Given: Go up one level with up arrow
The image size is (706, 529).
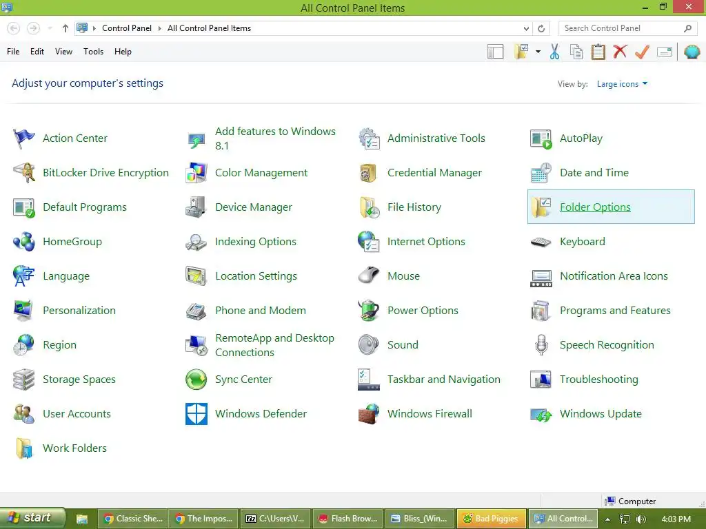Looking at the screenshot, I should coord(65,28).
